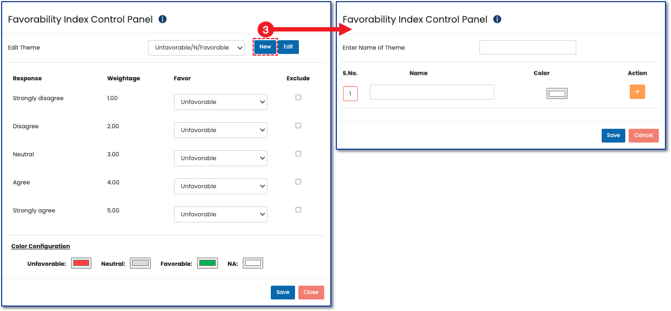Open the Favorable green color swatch
This screenshot has height=311, width=671.
click(208, 263)
